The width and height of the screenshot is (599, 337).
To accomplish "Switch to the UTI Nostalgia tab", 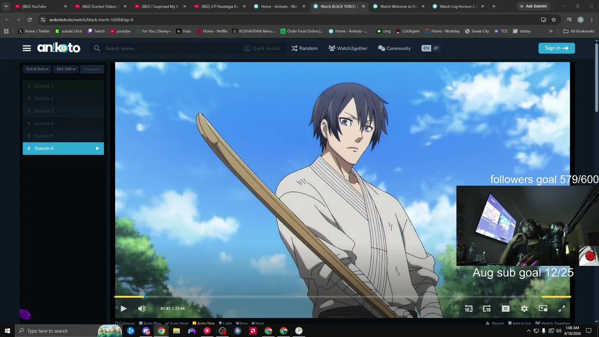I will 219,7.
